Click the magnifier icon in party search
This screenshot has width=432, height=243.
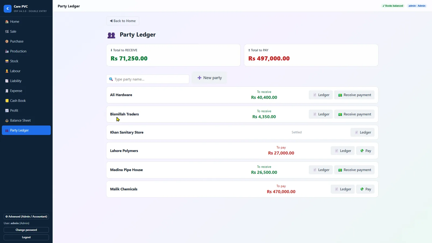pos(111,79)
